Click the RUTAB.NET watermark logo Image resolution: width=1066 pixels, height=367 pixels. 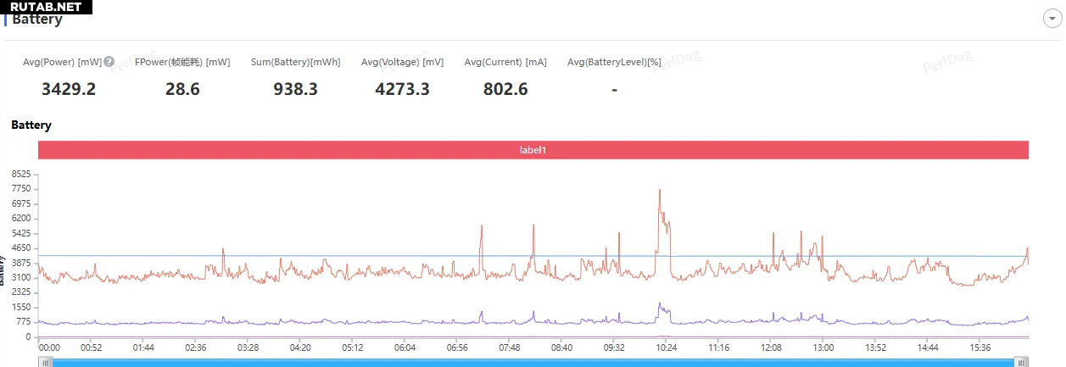point(46,7)
